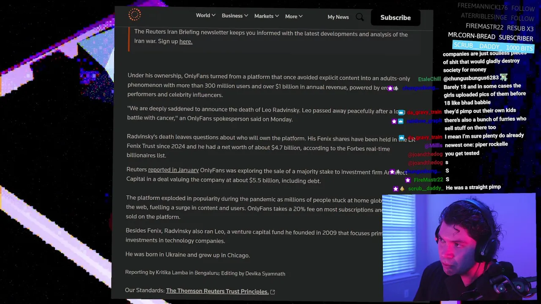Click the Subscribe button
The width and height of the screenshot is (541, 304).
(x=395, y=18)
